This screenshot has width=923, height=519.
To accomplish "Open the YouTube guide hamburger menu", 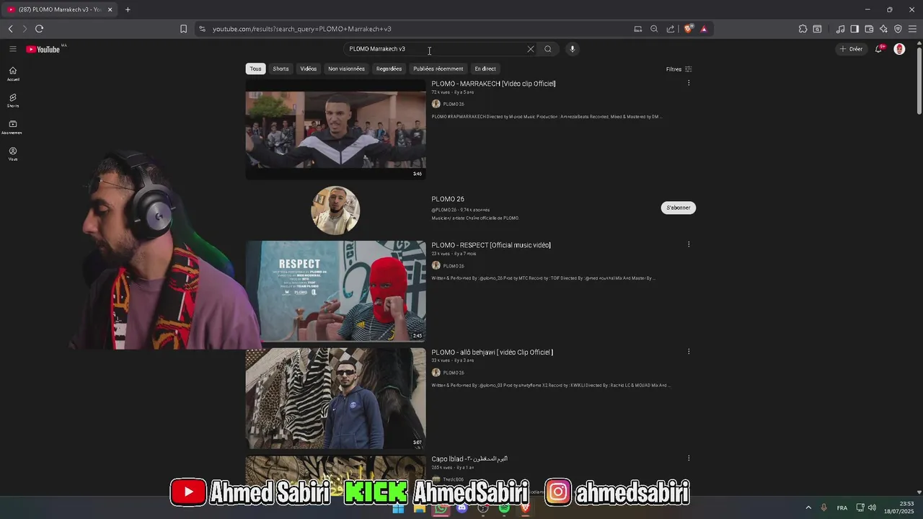I will [x=12, y=49].
